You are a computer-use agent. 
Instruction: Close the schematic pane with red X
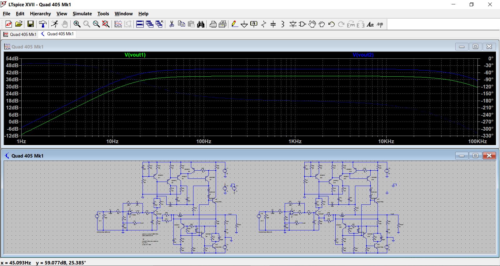[489, 156]
